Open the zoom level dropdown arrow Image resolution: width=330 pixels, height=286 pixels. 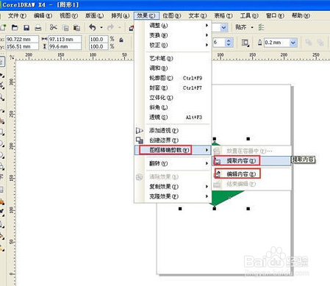[223, 27]
